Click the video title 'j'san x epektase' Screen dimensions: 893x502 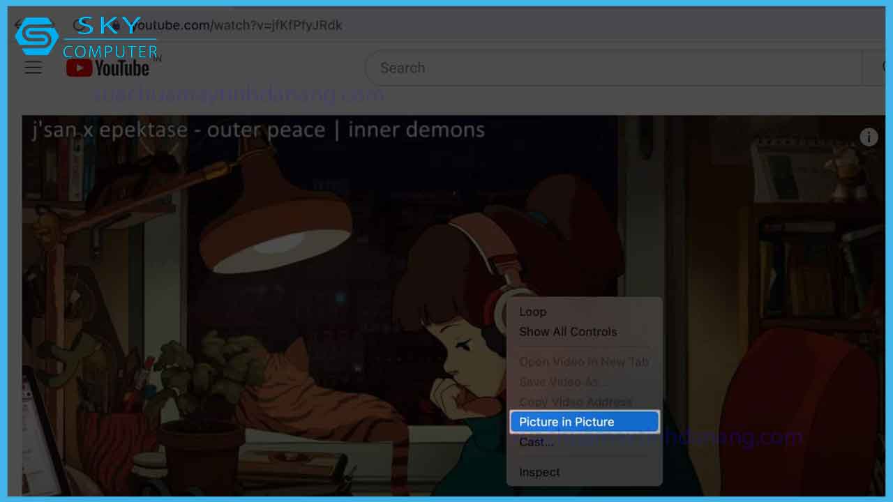coord(258,130)
